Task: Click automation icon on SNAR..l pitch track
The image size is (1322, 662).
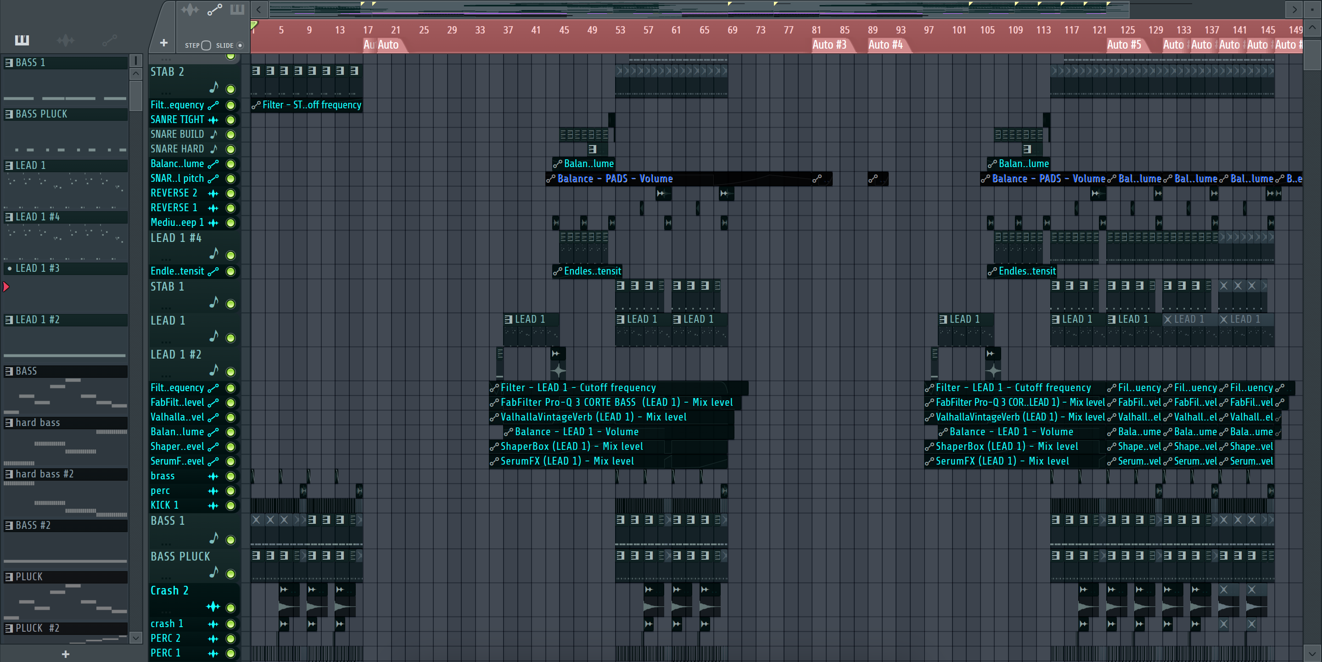Action: 213,179
